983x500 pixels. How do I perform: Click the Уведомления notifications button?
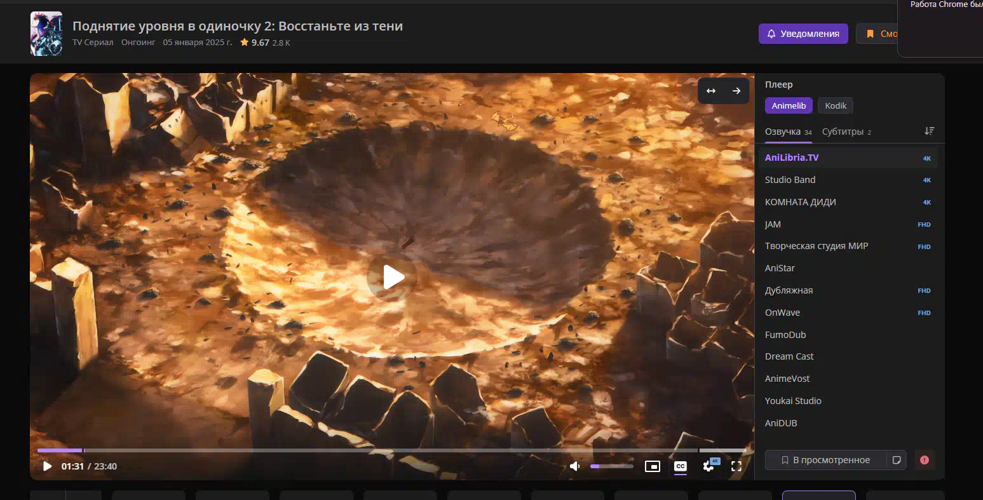[803, 34]
